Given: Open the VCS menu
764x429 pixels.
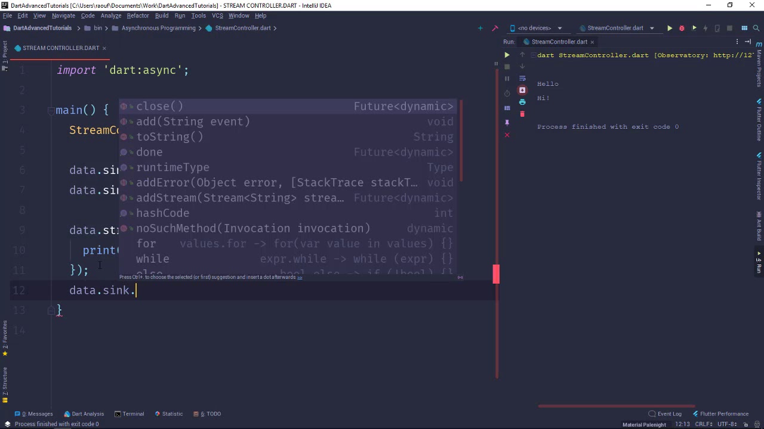Looking at the screenshot, I should (x=217, y=15).
